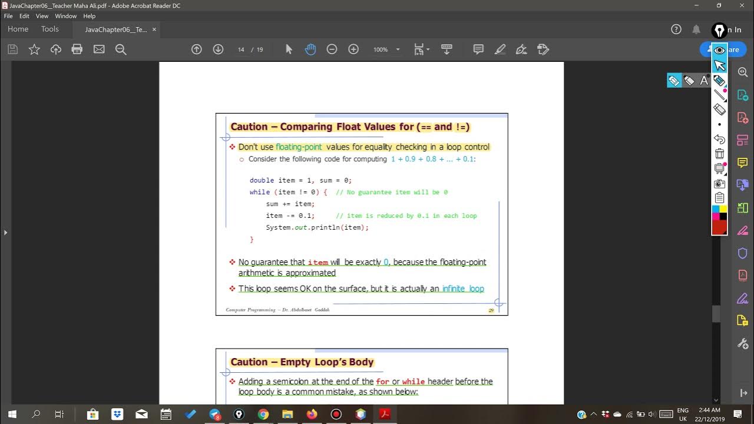The width and height of the screenshot is (754, 424).
Task: Select the Epic Pen cursor mode
Action: coord(719,65)
